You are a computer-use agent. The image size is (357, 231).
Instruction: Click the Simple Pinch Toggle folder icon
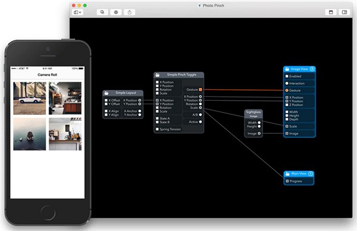tap(157, 75)
